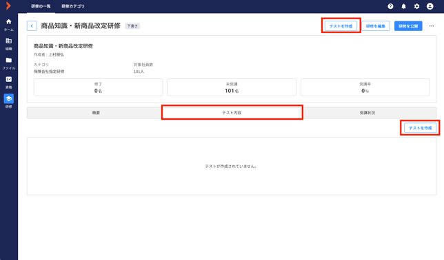Click テストを作成 button in header
The width and height of the screenshot is (444, 260).
(x=341, y=26)
